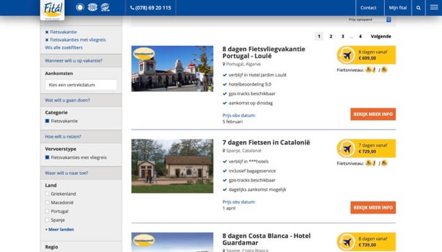This screenshot has height=252, width=442.
Task: Clear all filters via Wis alle zoekfilters
Action: (x=64, y=47)
